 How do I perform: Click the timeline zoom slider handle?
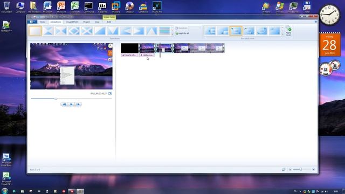coord(301,169)
